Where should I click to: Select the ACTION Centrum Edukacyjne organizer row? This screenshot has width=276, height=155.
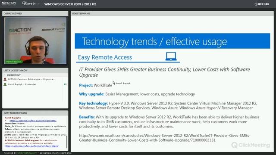coord(33,79)
